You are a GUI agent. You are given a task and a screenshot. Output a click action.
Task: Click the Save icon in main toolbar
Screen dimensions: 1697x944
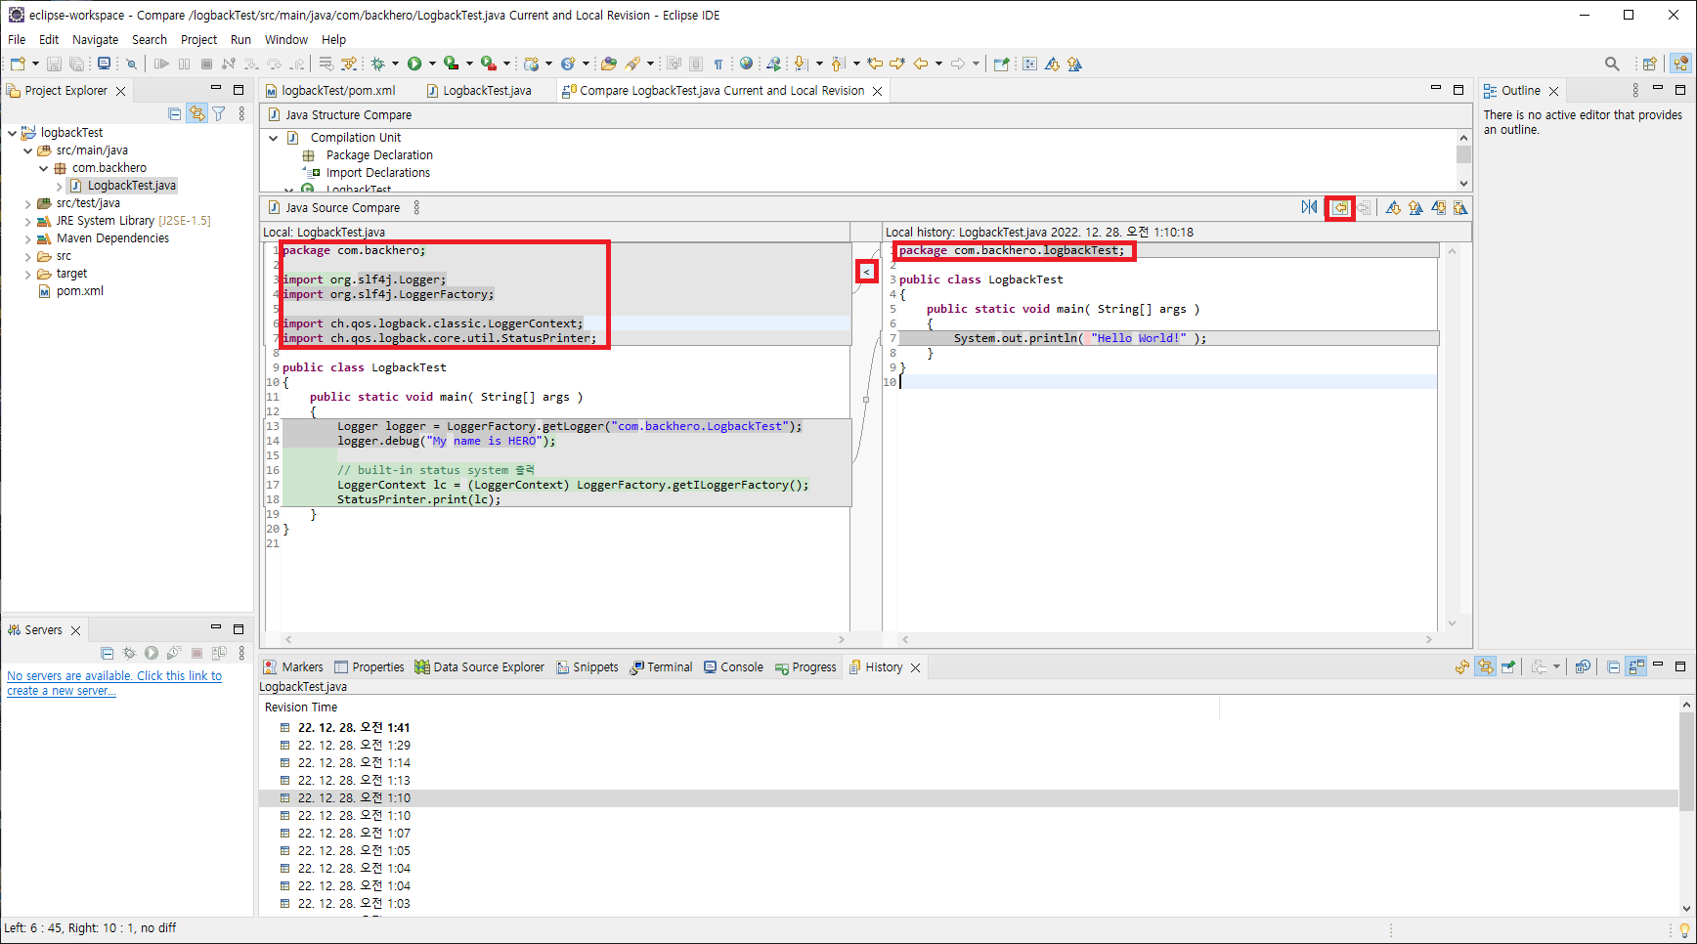pos(54,64)
